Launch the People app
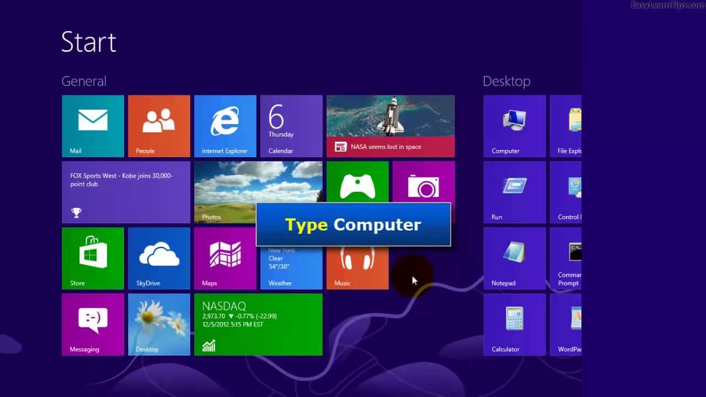This screenshot has width=706, height=397. (x=159, y=126)
